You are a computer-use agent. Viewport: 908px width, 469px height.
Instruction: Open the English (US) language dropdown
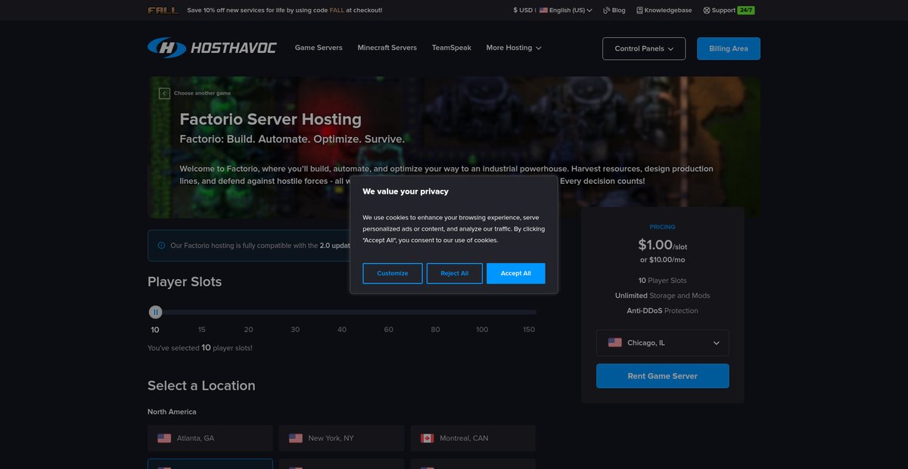566,11
